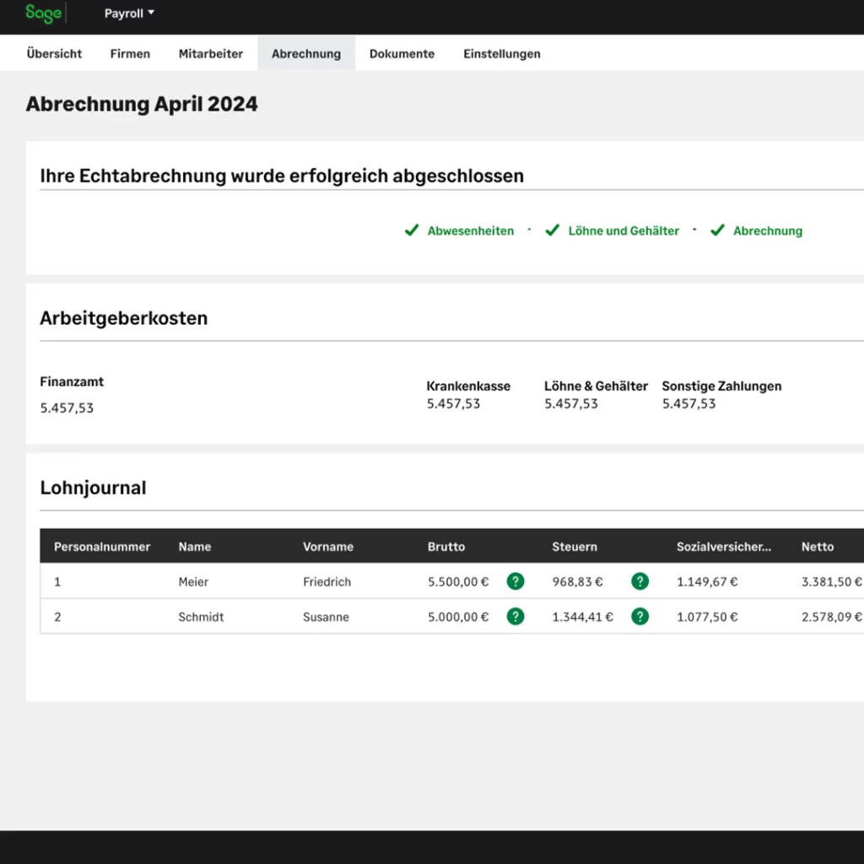The width and height of the screenshot is (864, 864).
Task: Click the Arbeitgeberkosten section heading
Action: pos(123,318)
